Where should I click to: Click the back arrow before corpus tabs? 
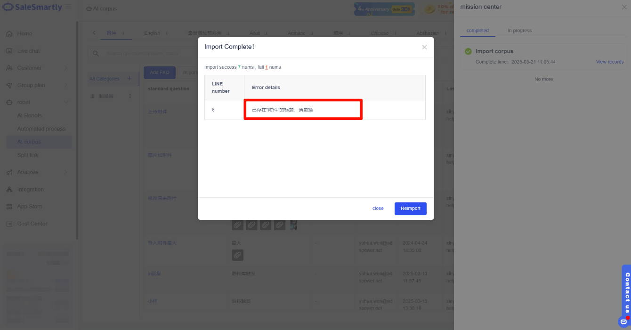point(94,33)
